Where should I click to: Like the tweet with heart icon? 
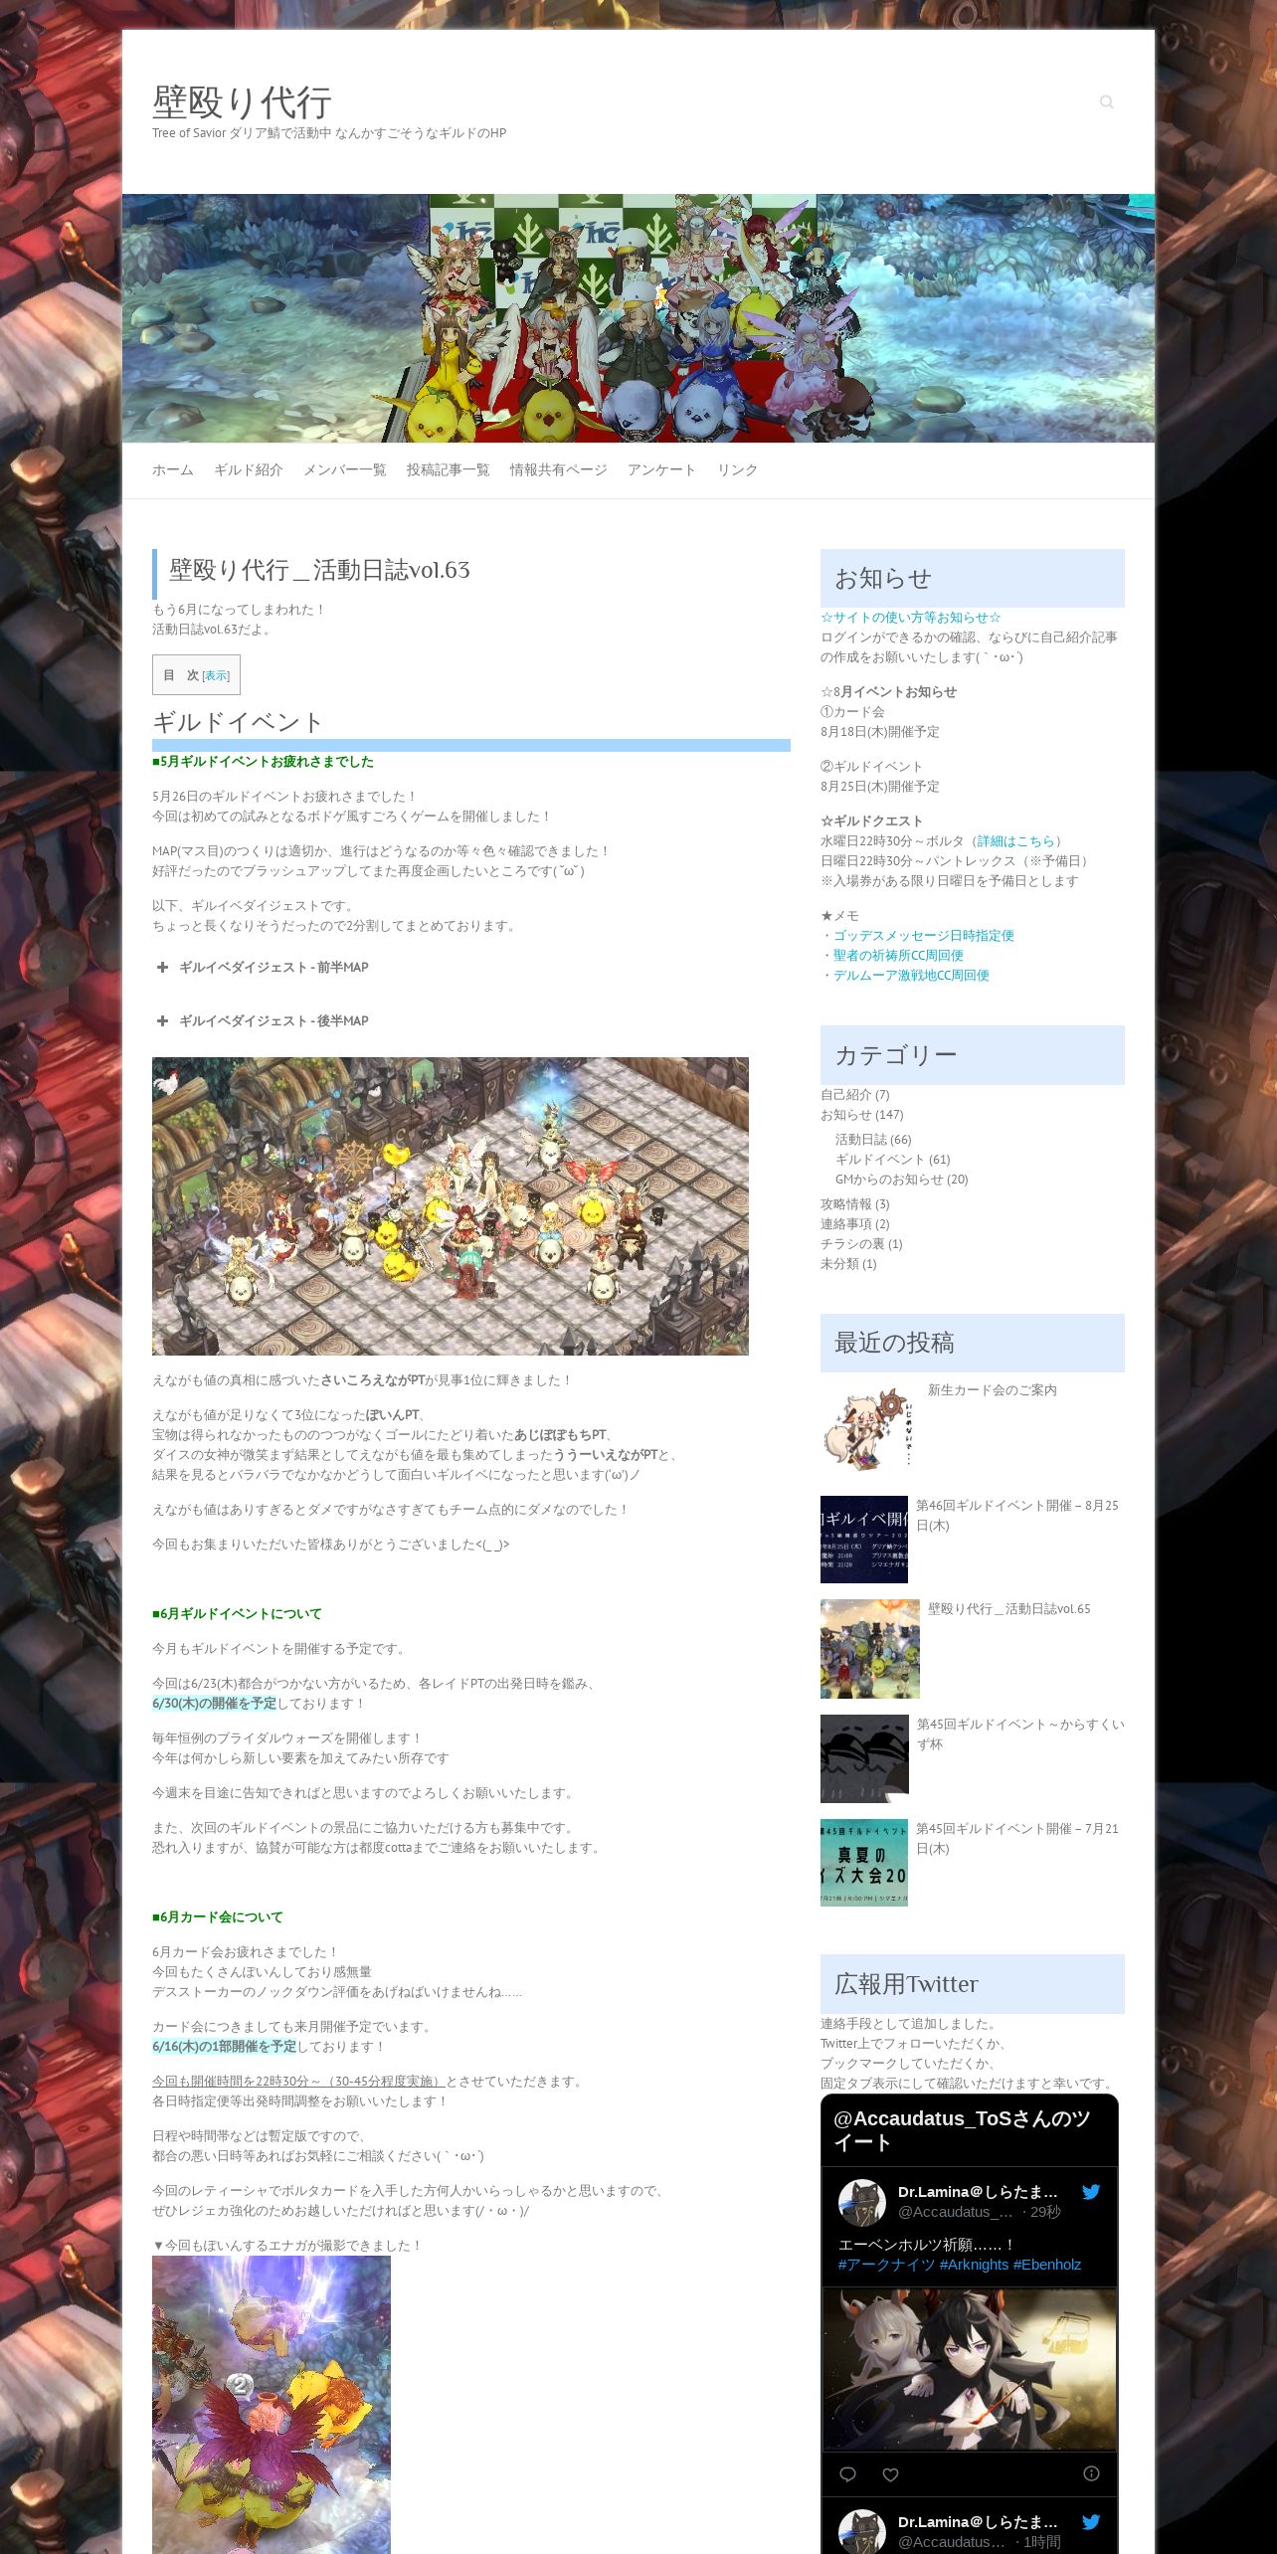point(890,2474)
